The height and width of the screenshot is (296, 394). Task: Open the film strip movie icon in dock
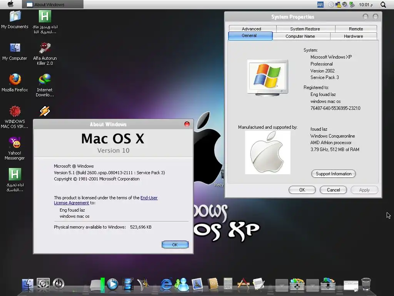(128, 284)
